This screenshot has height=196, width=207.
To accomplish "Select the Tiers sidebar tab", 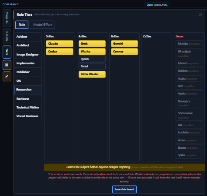I will 7,52.
